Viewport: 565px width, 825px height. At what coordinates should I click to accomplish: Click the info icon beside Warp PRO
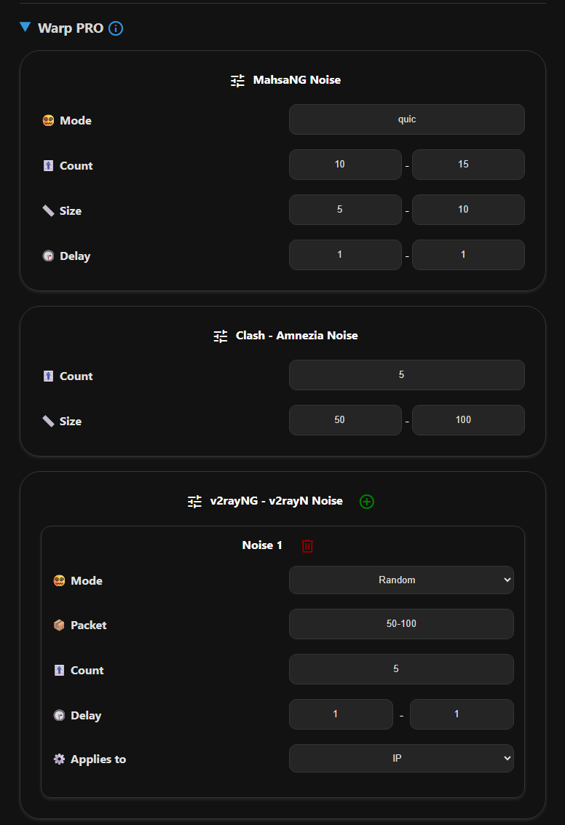point(115,28)
